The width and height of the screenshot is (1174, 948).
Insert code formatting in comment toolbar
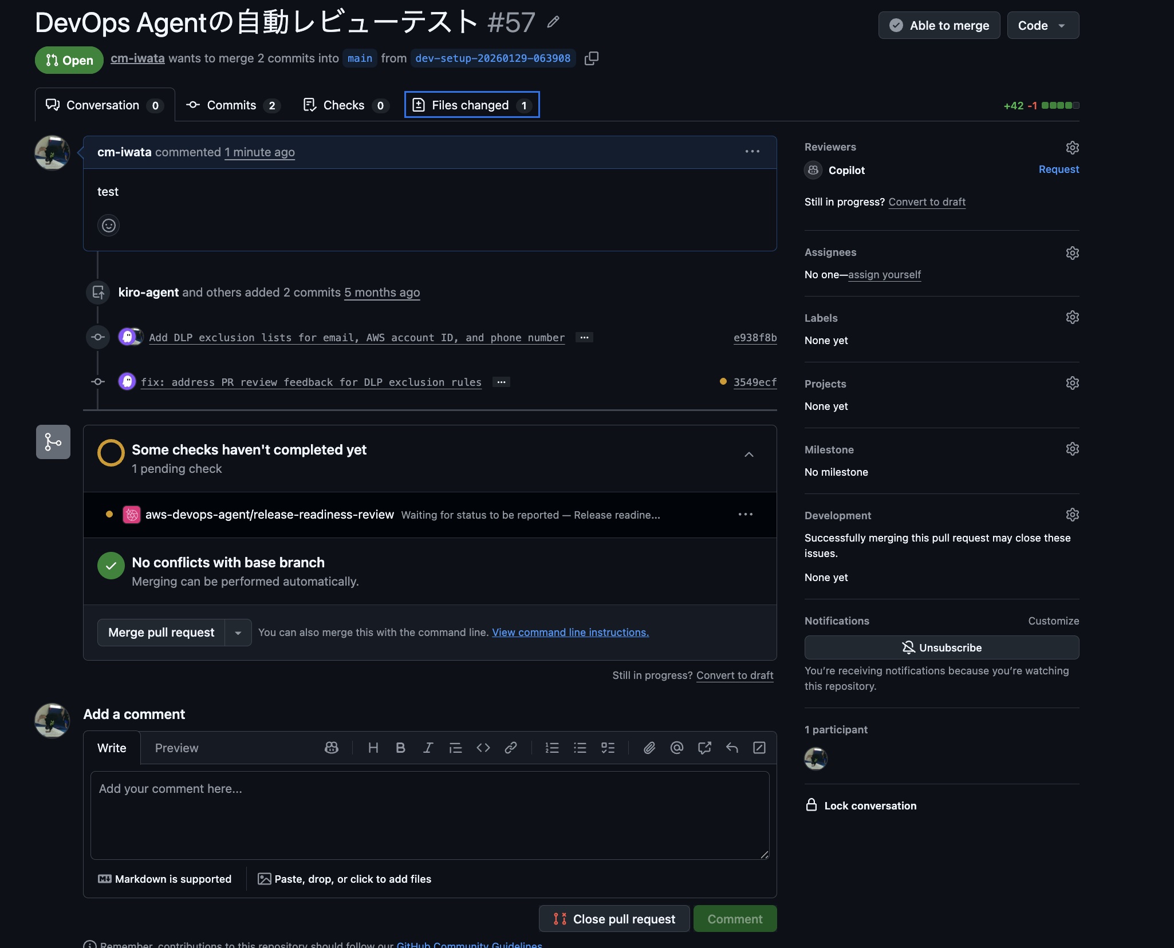click(x=483, y=748)
